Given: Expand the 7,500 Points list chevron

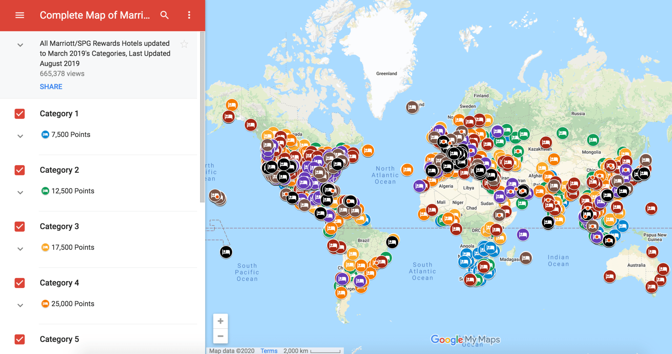Looking at the screenshot, I should [x=20, y=136].
